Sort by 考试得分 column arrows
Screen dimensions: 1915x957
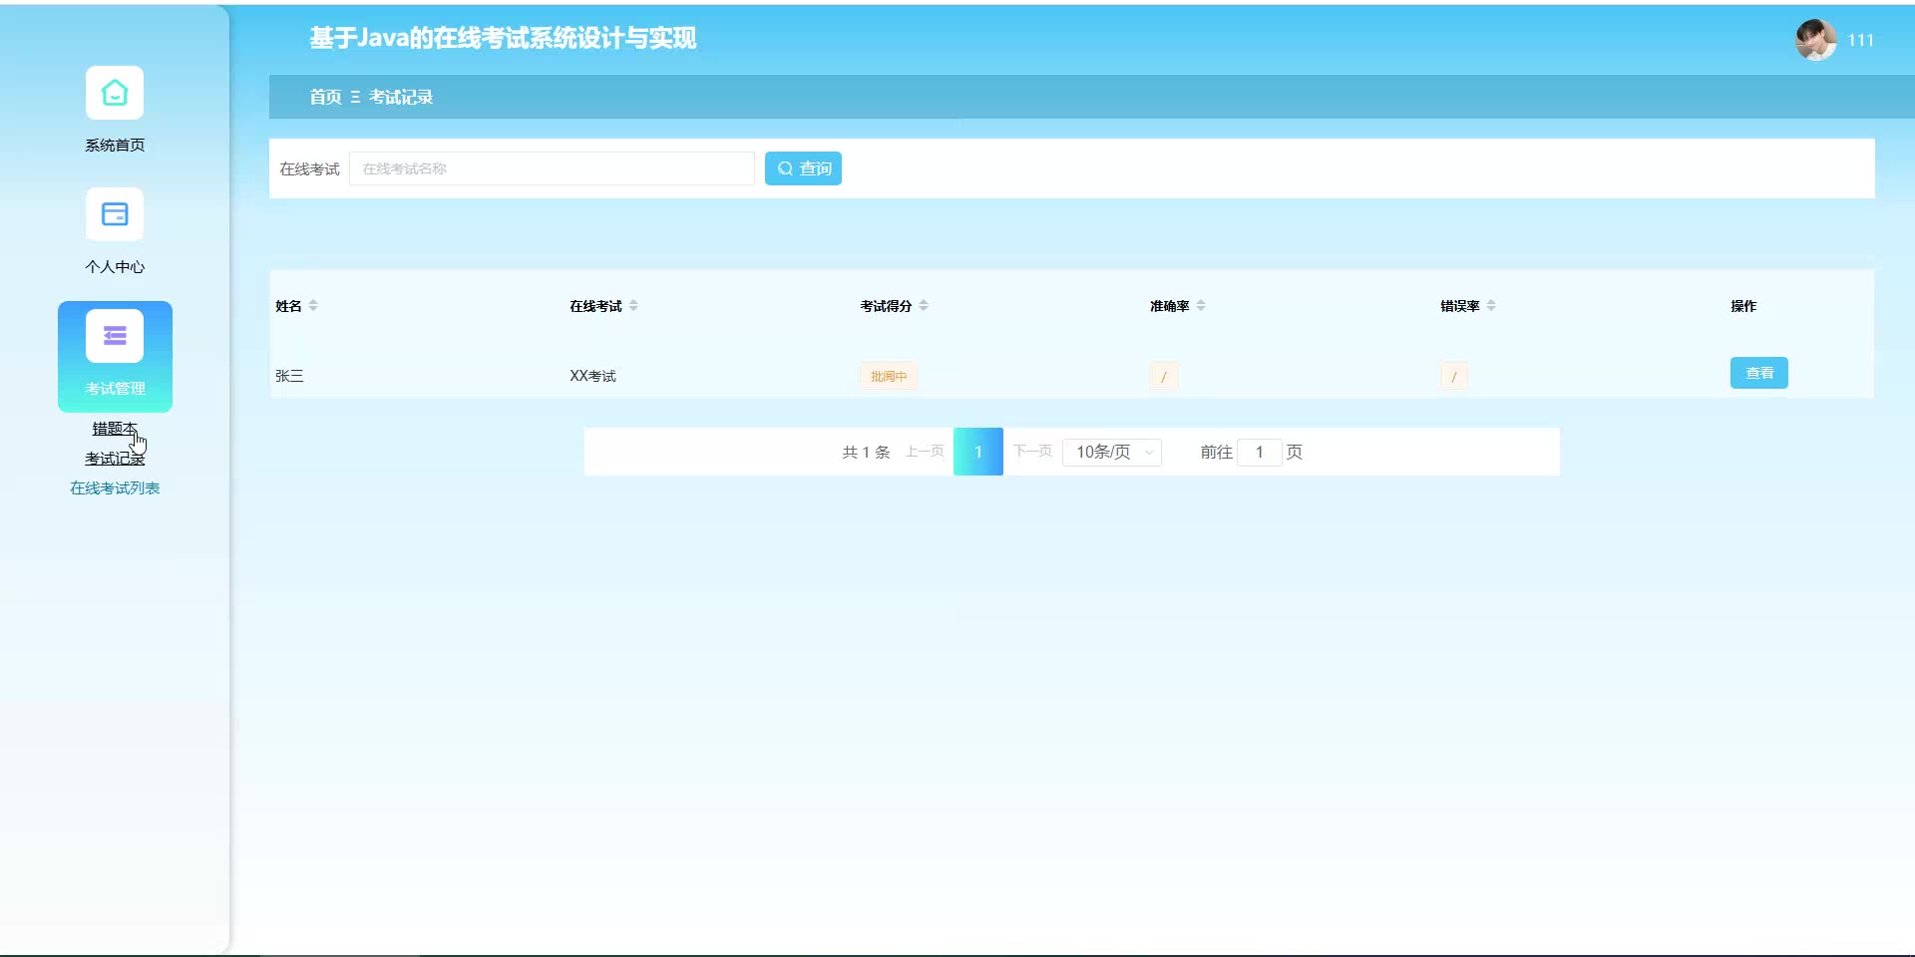(924, 306)
